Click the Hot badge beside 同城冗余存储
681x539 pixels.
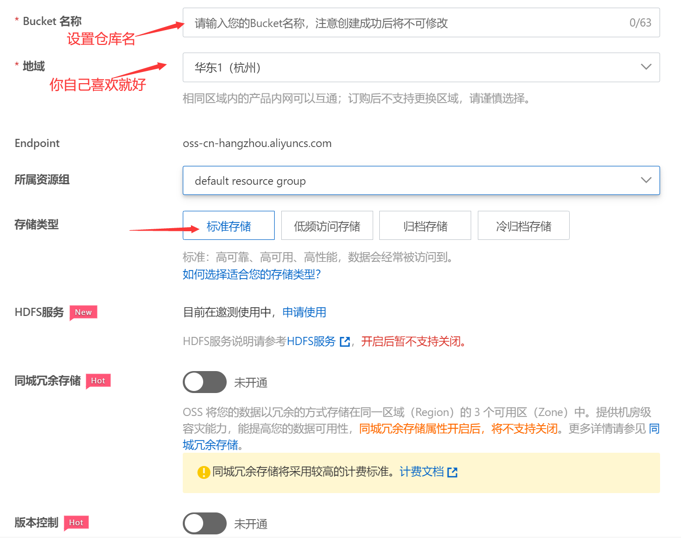[98, 381]
